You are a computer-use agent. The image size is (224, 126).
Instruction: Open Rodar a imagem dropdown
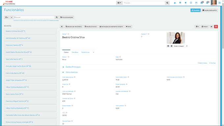181,46
